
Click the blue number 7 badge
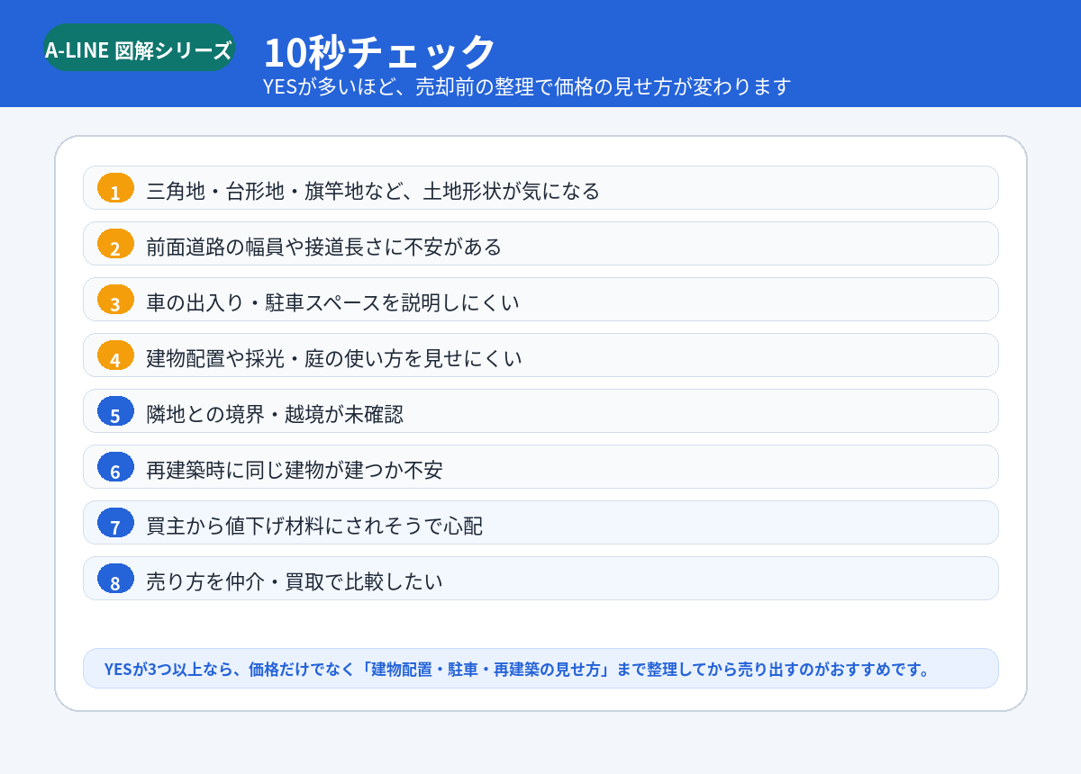click(115, 523)
